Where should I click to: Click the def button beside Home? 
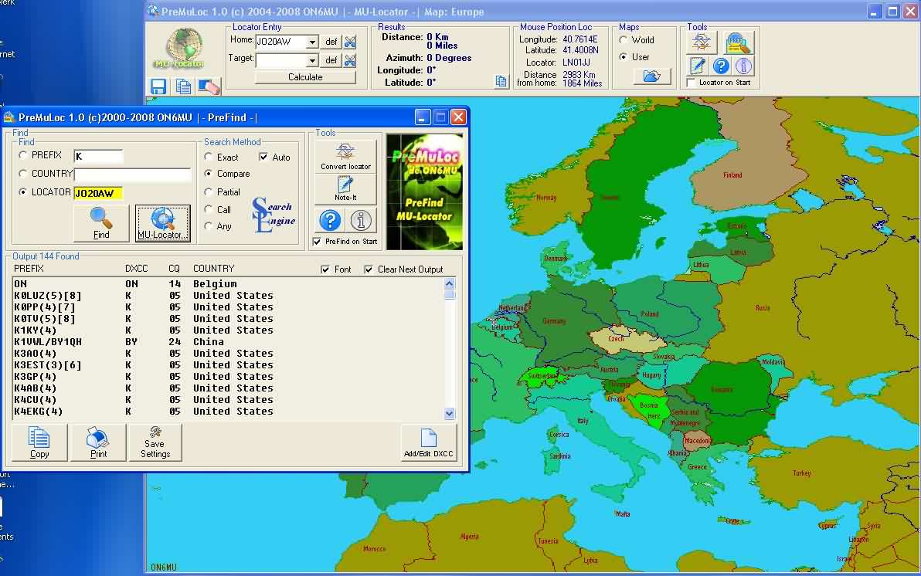pyautogui.click(x=331, y=42)
